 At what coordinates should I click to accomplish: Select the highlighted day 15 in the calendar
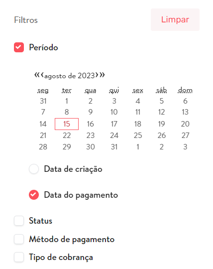67,124
